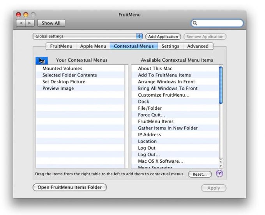Click the Reset... button
The width and height of the screenshot is (265, 215).
[x=200, y=174]
